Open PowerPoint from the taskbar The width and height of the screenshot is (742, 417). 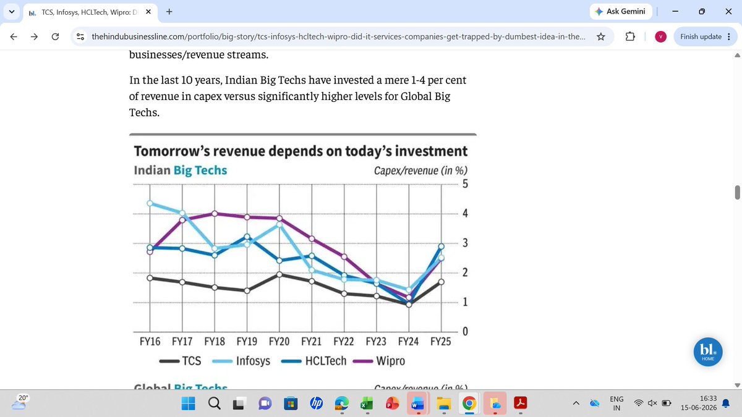(x=392, y=403)
